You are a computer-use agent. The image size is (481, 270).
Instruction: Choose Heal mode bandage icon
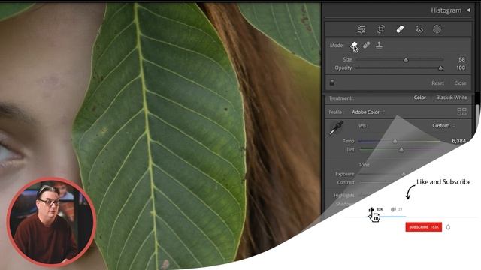pyautogui.click(x=366, y=45)
